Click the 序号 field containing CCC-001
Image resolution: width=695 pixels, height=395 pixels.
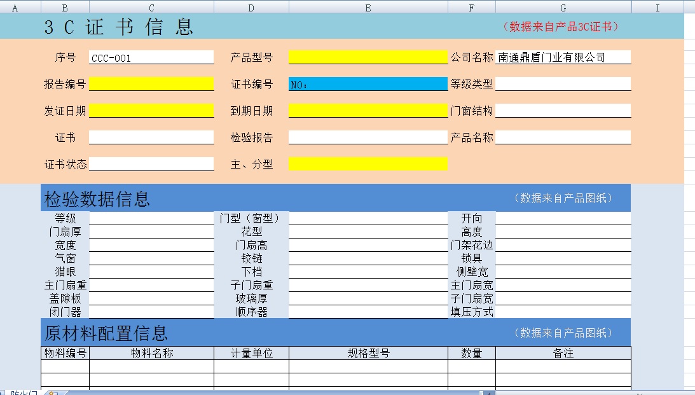[x=151, y=57]
